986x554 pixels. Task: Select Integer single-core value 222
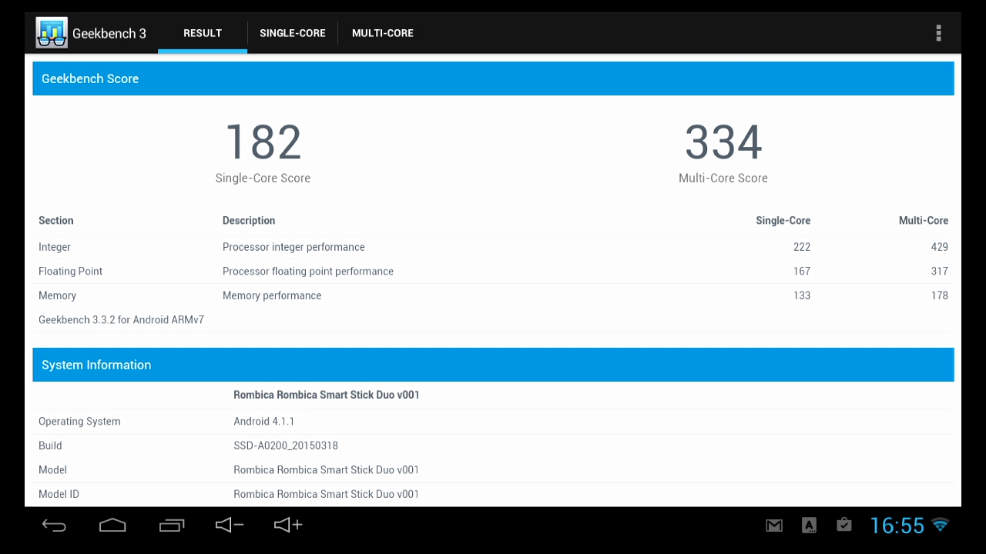(802, 247)
